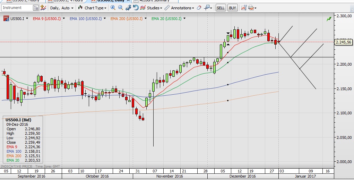Open the Chart Type dropdown
This screenshot has width=354, height=180.
pyautogui.click(x=92, y=8)
